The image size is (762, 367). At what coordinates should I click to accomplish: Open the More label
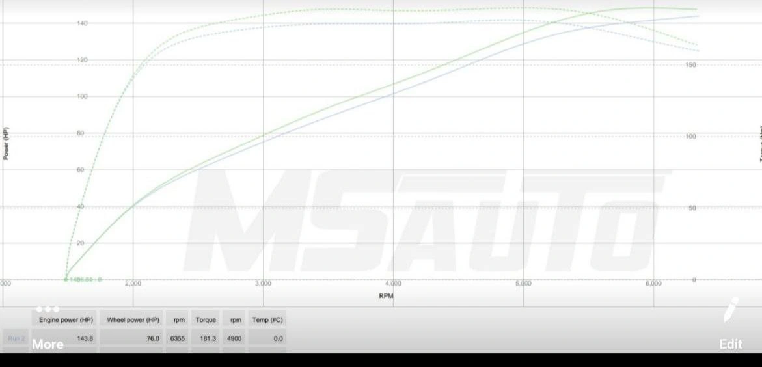48,344
